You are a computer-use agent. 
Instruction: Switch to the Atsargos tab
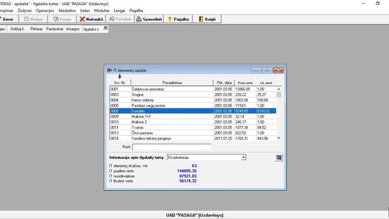coord(73,29)
